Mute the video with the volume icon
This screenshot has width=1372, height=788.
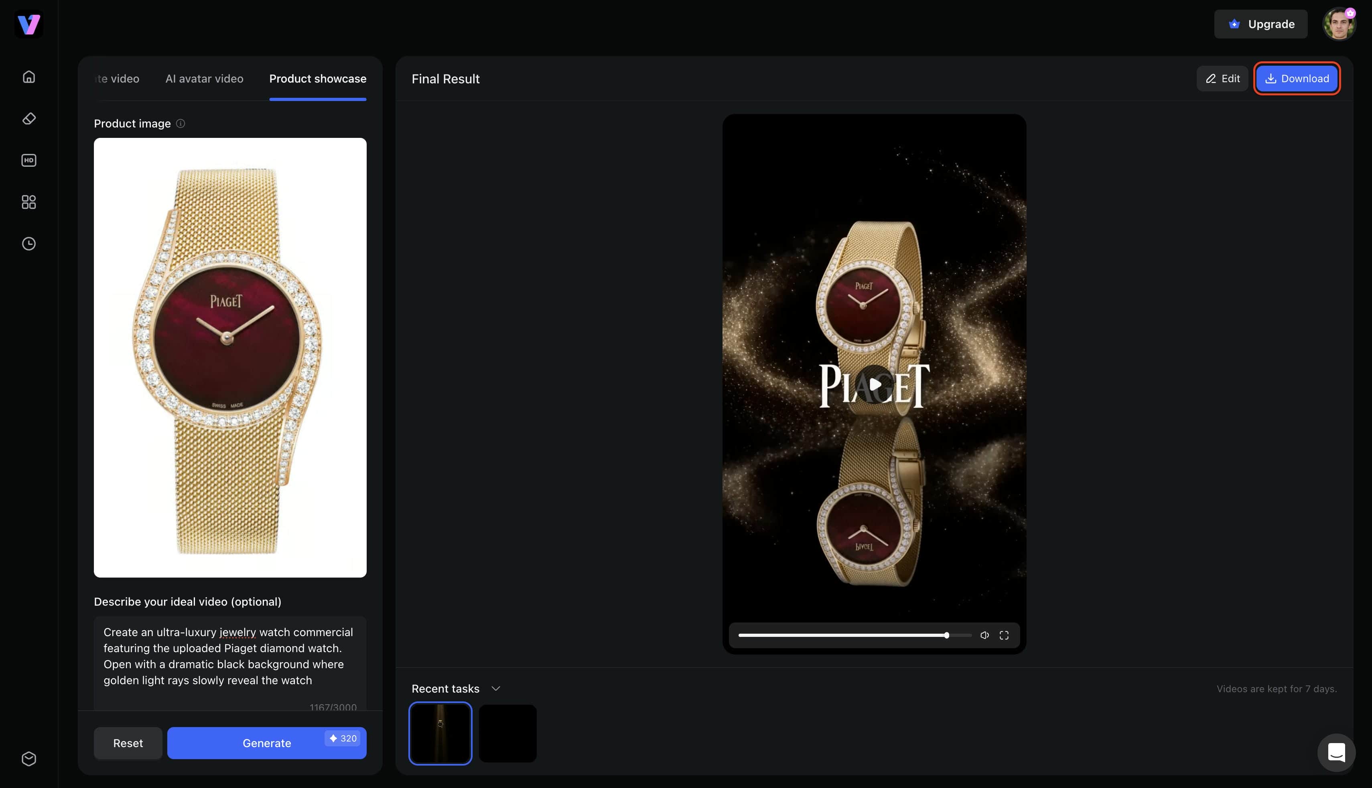point(985,635)
